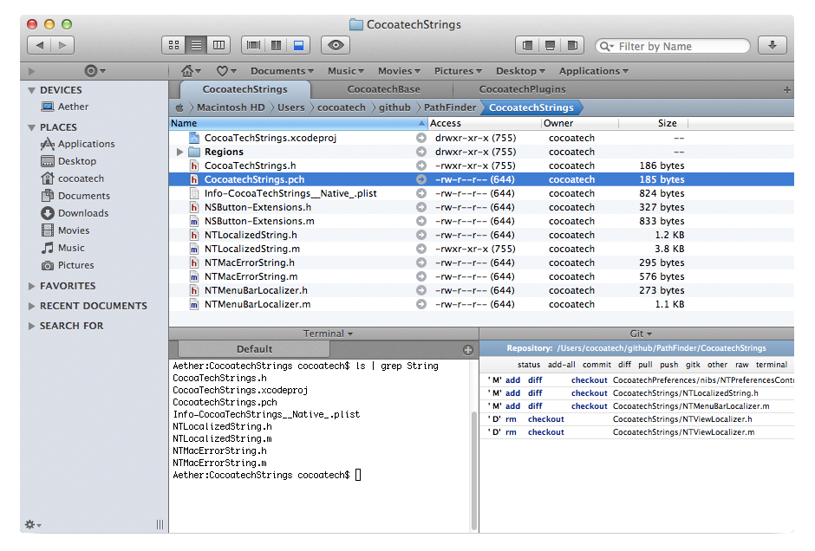Click the download arrow toolbar button
Screen dimensions: 815x551
pyautogui.click(x=772, y=45)
